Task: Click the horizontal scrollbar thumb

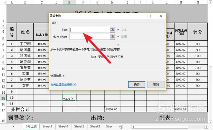Action: (162, 127)
